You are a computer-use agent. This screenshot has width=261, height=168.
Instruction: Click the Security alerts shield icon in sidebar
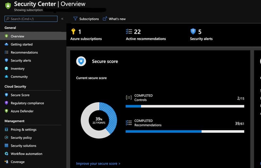tap(7, 60)
